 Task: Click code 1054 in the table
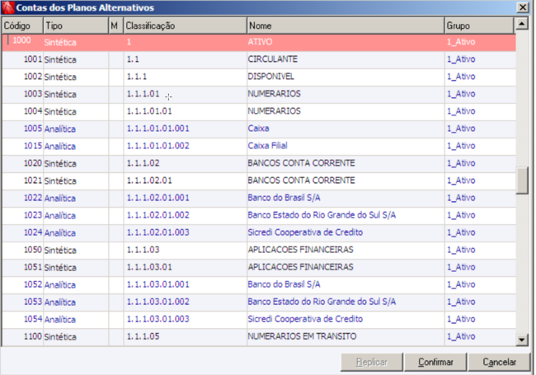(33, 319)
